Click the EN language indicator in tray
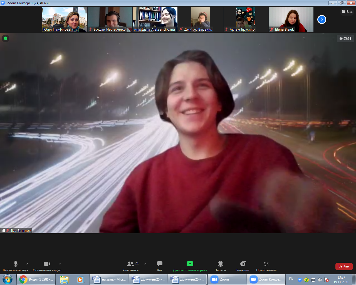Image resolution: width=356 pixels, height=285 pixels. tap(291, 279)
